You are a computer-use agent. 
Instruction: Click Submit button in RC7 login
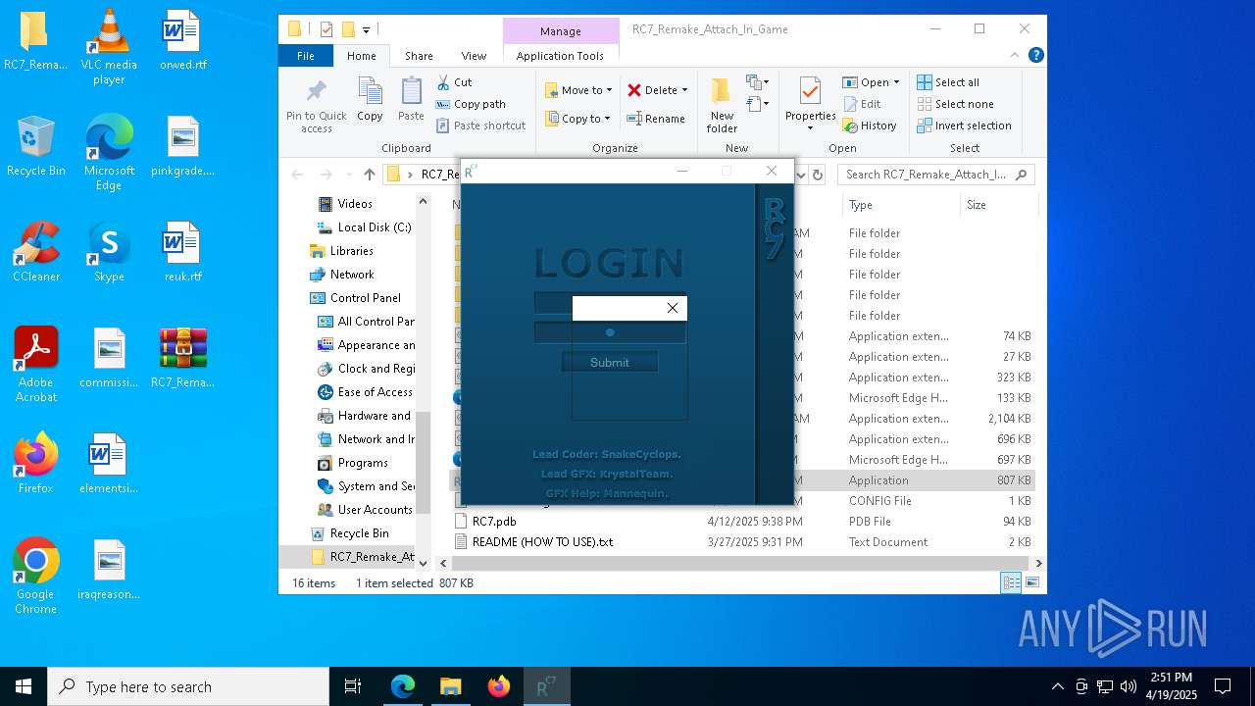609,362
